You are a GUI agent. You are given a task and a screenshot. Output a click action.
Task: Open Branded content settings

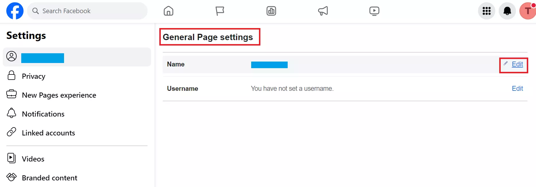[49, 178]
